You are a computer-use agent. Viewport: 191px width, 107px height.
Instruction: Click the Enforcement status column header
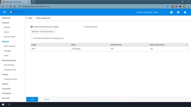click(157, 45)
